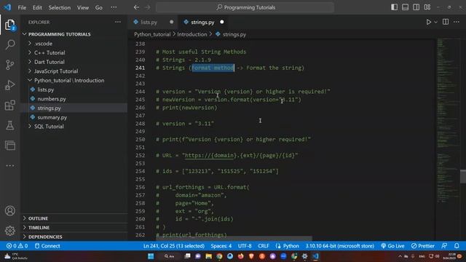Open the Go menu
This screenshot has height=262, width=466.
point(99,8)
